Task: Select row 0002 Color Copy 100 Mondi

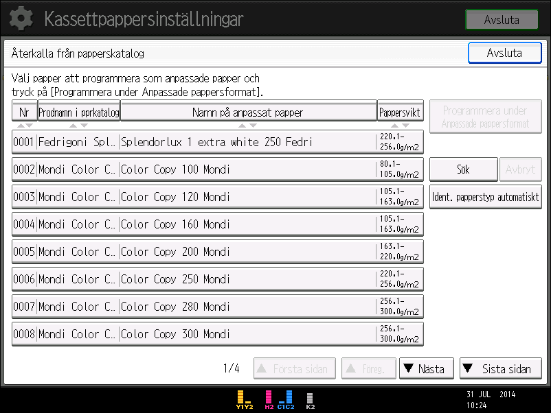Action: click(x=218, y=169)
